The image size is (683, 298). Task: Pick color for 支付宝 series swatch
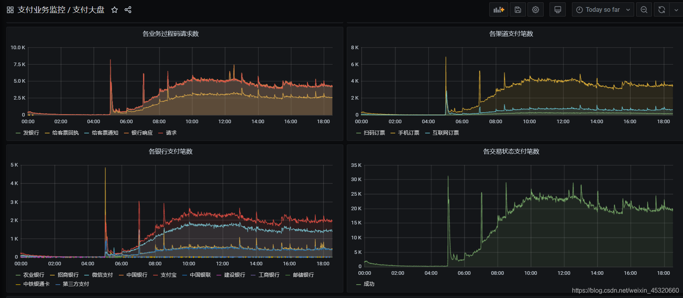coord(155,276)
